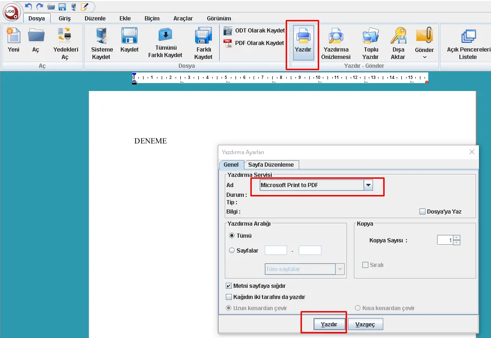Click Açık Pencereleri Listele icon
Viewport: 491px width, 338px height.
(468, 36)
